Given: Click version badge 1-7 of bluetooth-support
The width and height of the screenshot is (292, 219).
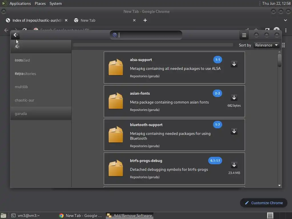Looking at the screenshot, I should [218, 125].
